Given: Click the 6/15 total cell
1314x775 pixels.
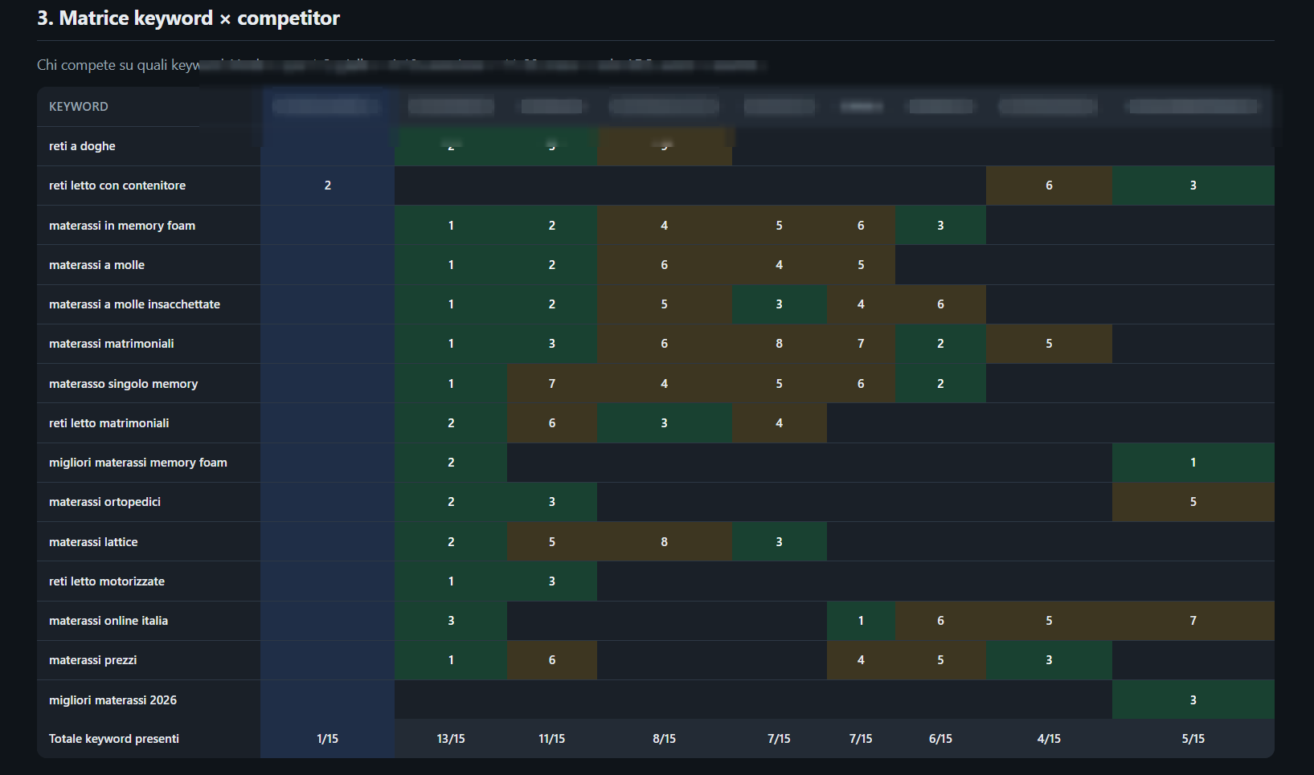Looking at the screenshot, I should click(x=940, y=739).
